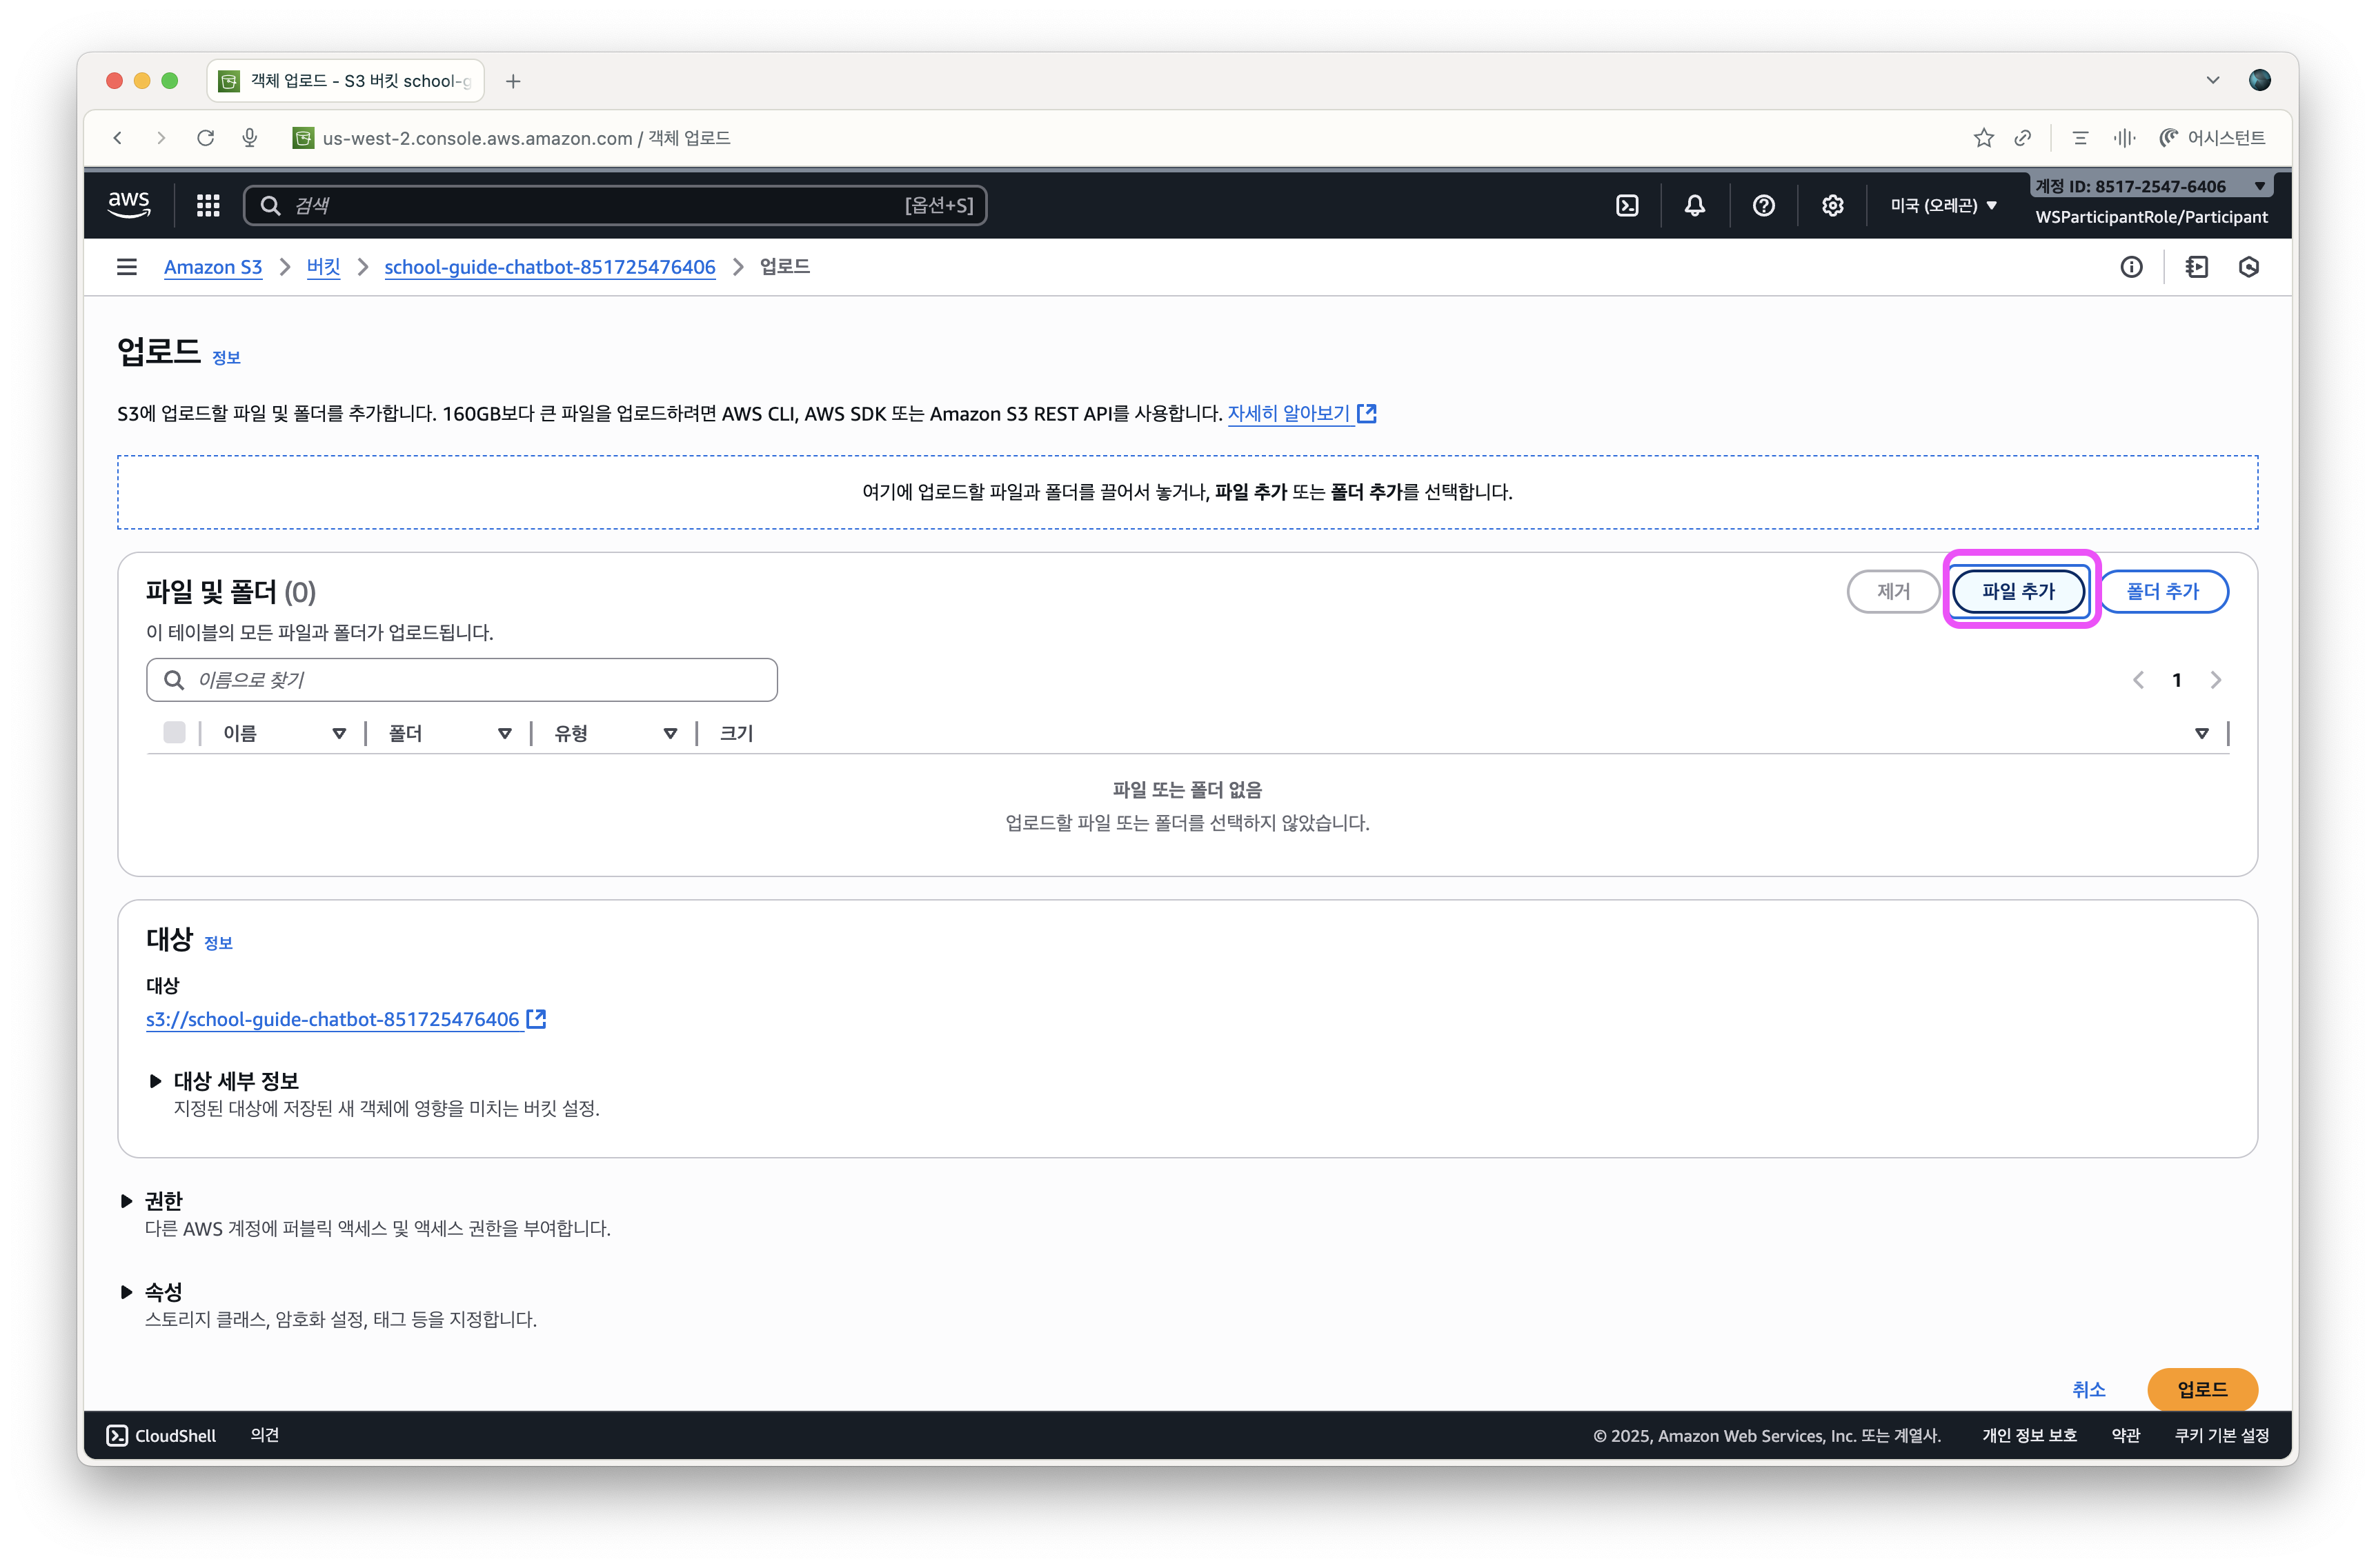Click the 의견 feedback link in footer
This screenshot has width=2376, height=1568.
click(264, 1436)
